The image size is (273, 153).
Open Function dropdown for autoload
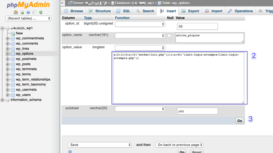point(140,109)
